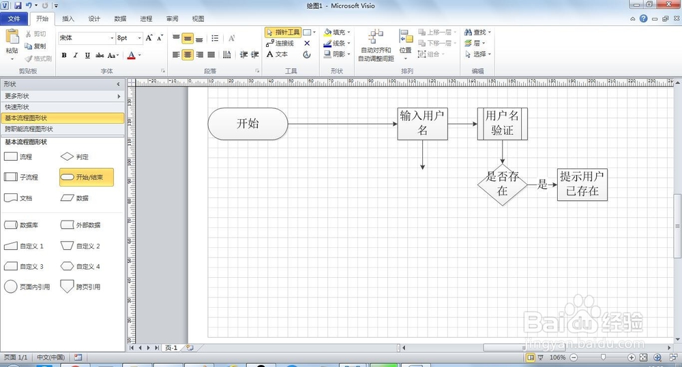Click the Rotate Text icon
682x367 pixels.
(231, 38)
